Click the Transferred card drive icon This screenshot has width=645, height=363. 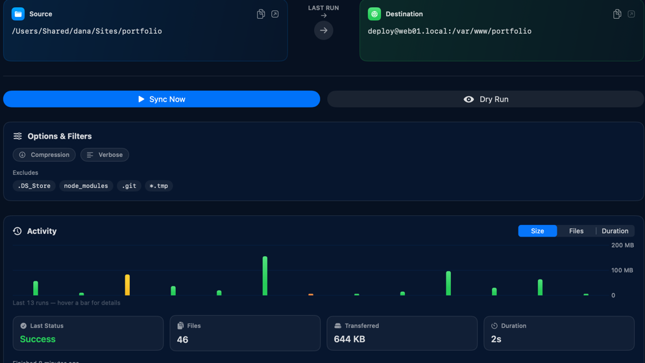click(x=337, y=325)
